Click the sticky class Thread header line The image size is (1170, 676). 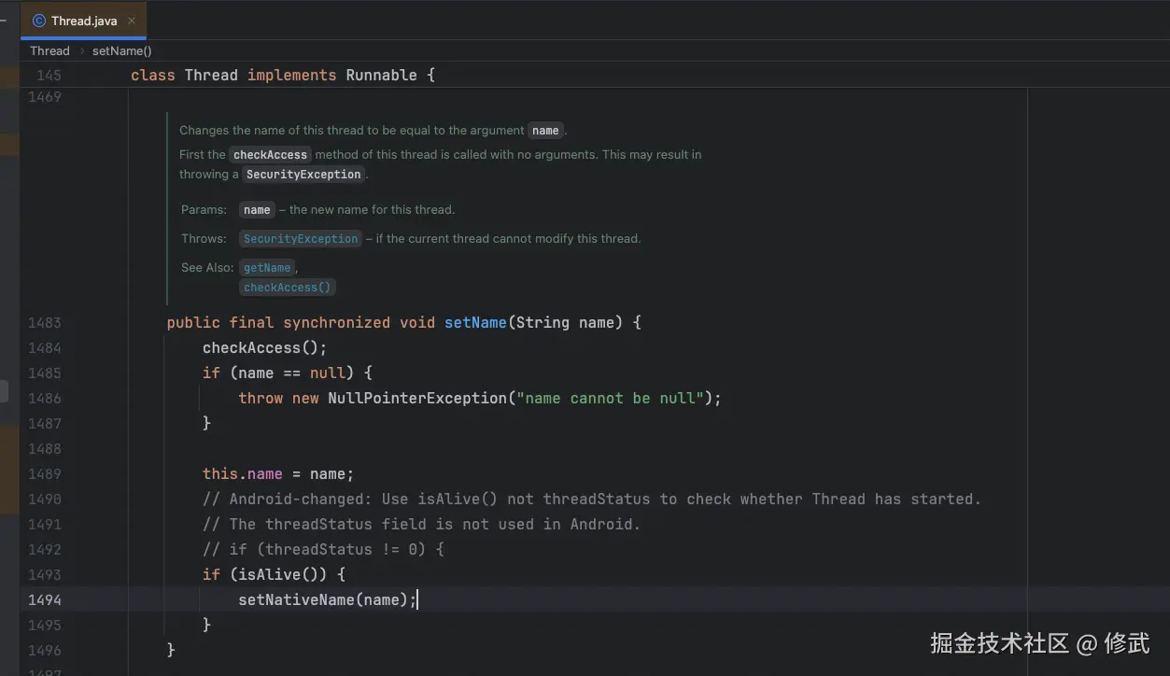282,75
